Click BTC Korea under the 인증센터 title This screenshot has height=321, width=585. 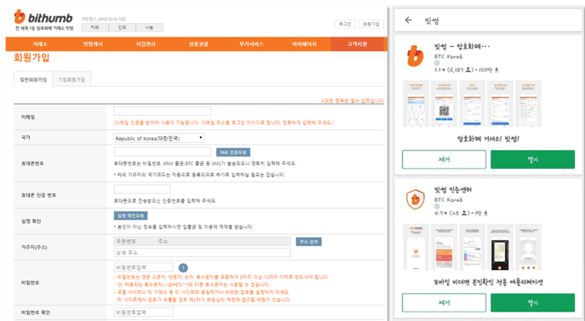click(448, 200)
